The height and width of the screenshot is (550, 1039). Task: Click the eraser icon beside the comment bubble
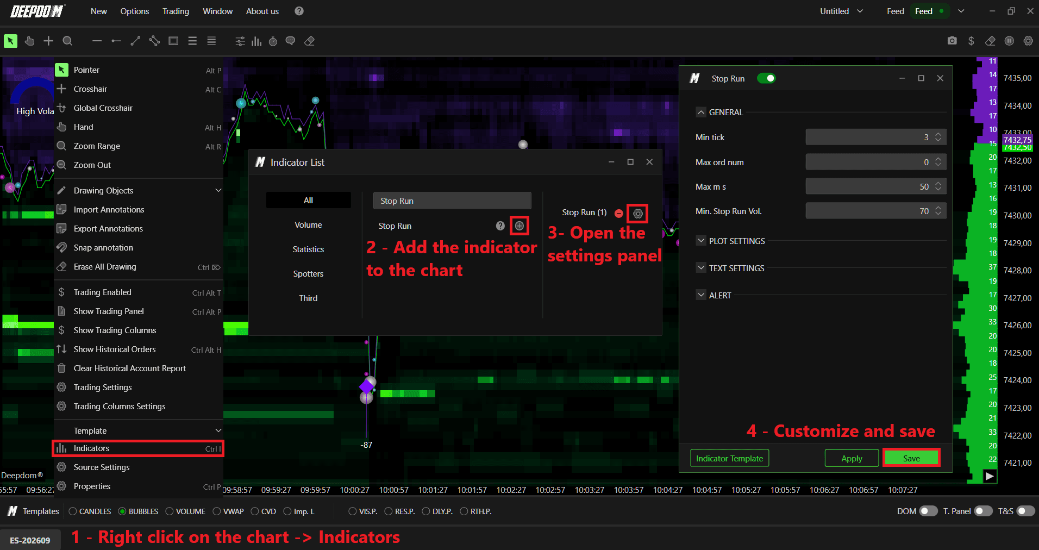click(310, 41)
